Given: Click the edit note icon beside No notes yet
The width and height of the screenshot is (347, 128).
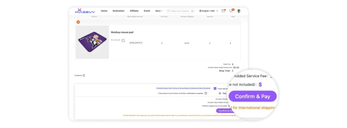Looking at the screenshot, I should coord(123,41).
